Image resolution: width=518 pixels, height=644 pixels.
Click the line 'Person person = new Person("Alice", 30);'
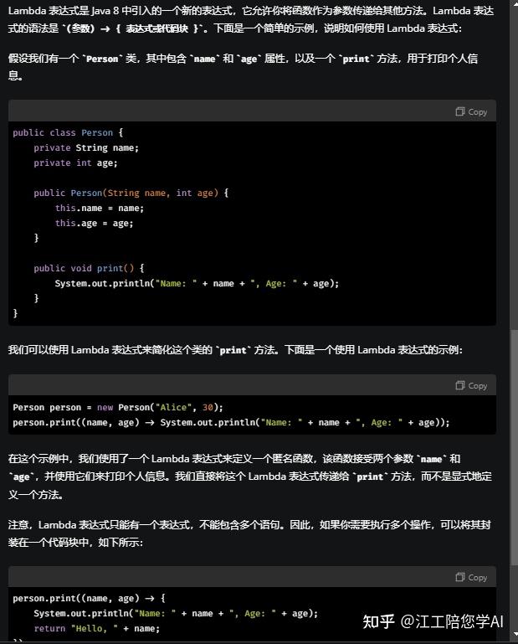pyautogui.click(x=118, y=408)
